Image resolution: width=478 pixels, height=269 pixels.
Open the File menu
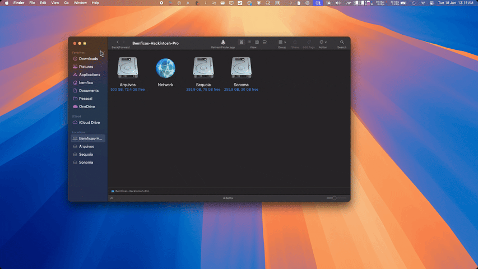tap(32, 3)
